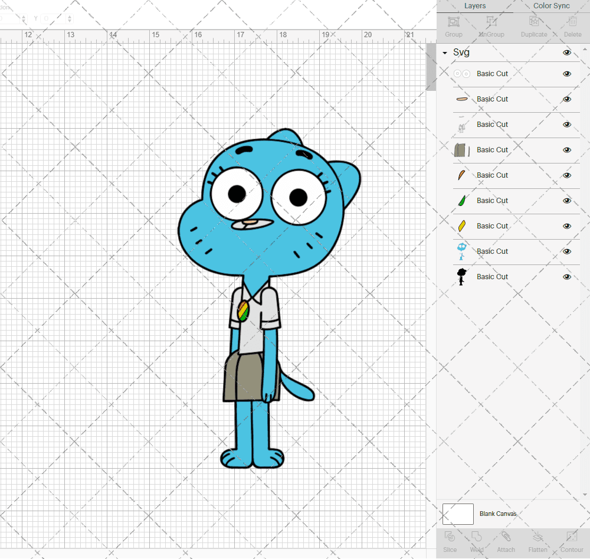Image resolution: width=590 pixels, height=559 pixels.
Task: Click the position Y input field
Action: tap(53, 18)
